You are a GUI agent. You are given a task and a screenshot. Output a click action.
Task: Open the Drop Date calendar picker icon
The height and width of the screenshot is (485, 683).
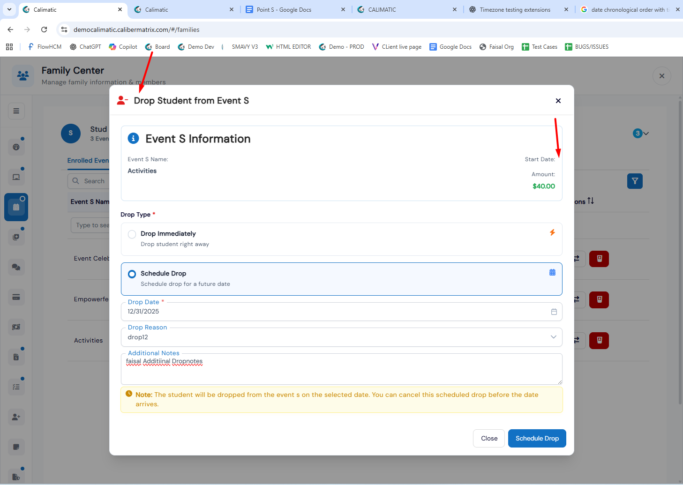[x=554, y=312]
